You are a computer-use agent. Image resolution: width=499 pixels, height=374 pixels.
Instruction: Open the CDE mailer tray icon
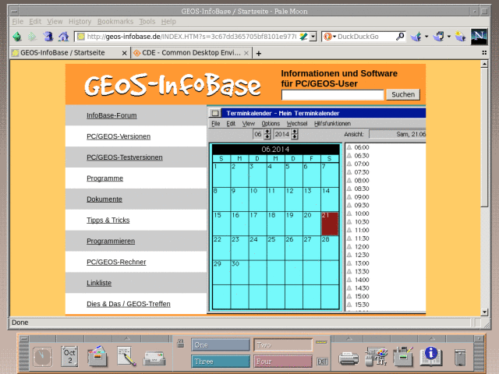tap(154, 358)
